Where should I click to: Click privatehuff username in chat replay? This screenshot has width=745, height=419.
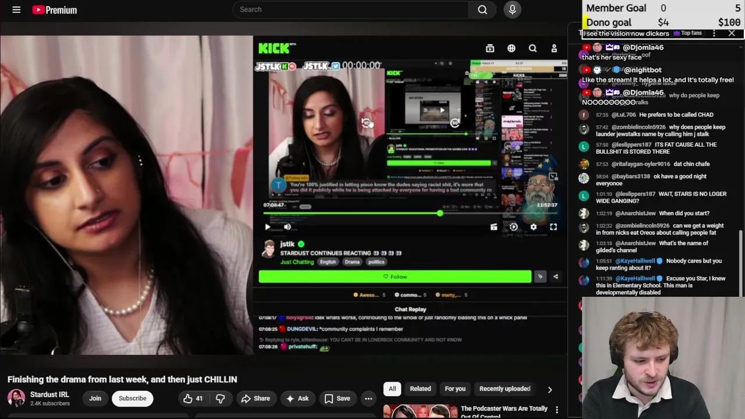tap(301, 347)
